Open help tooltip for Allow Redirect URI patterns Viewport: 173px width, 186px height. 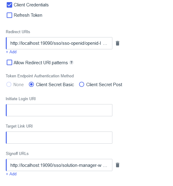(71, 62)
